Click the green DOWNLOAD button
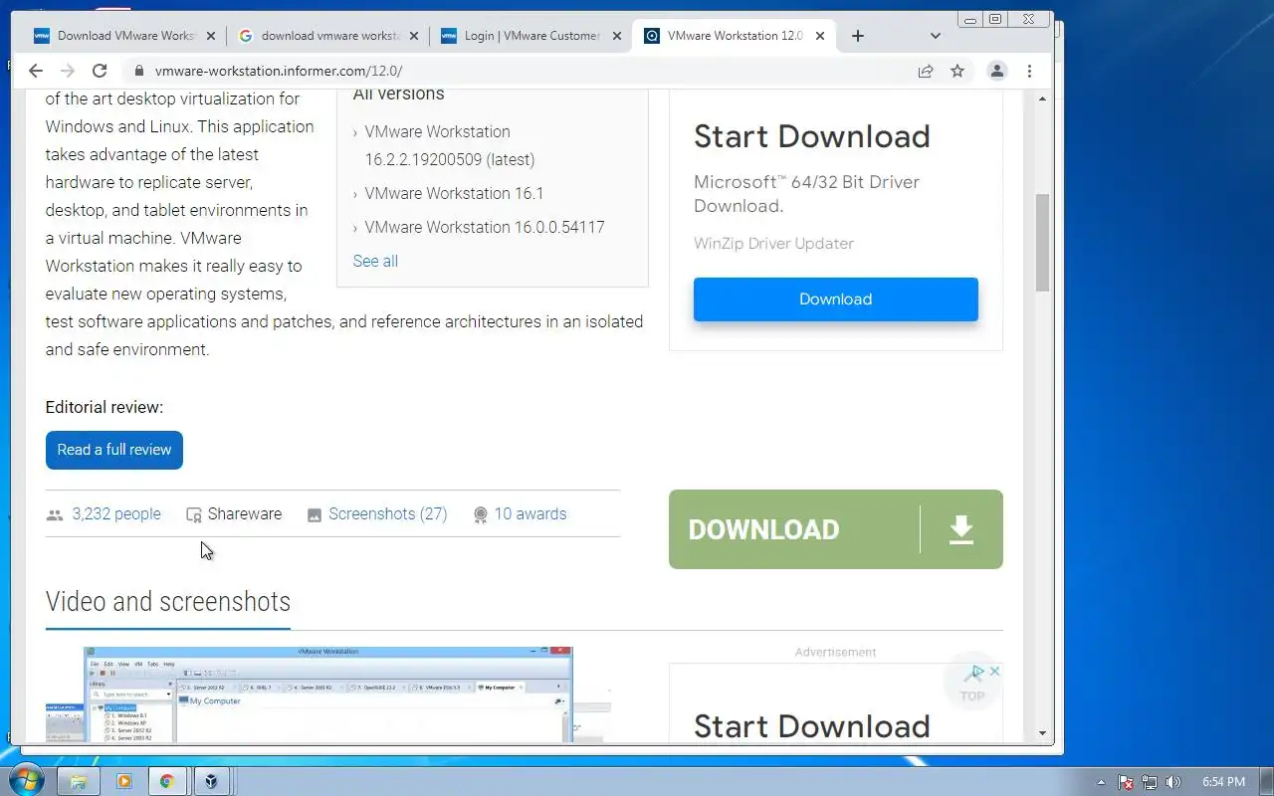1274x796 pixels. click(836, 529)
